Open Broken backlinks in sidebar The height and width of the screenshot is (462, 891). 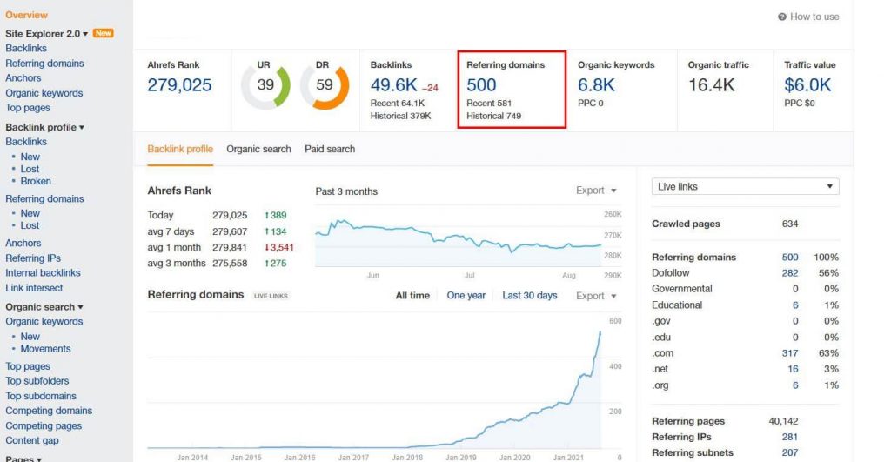pos(36,181)
